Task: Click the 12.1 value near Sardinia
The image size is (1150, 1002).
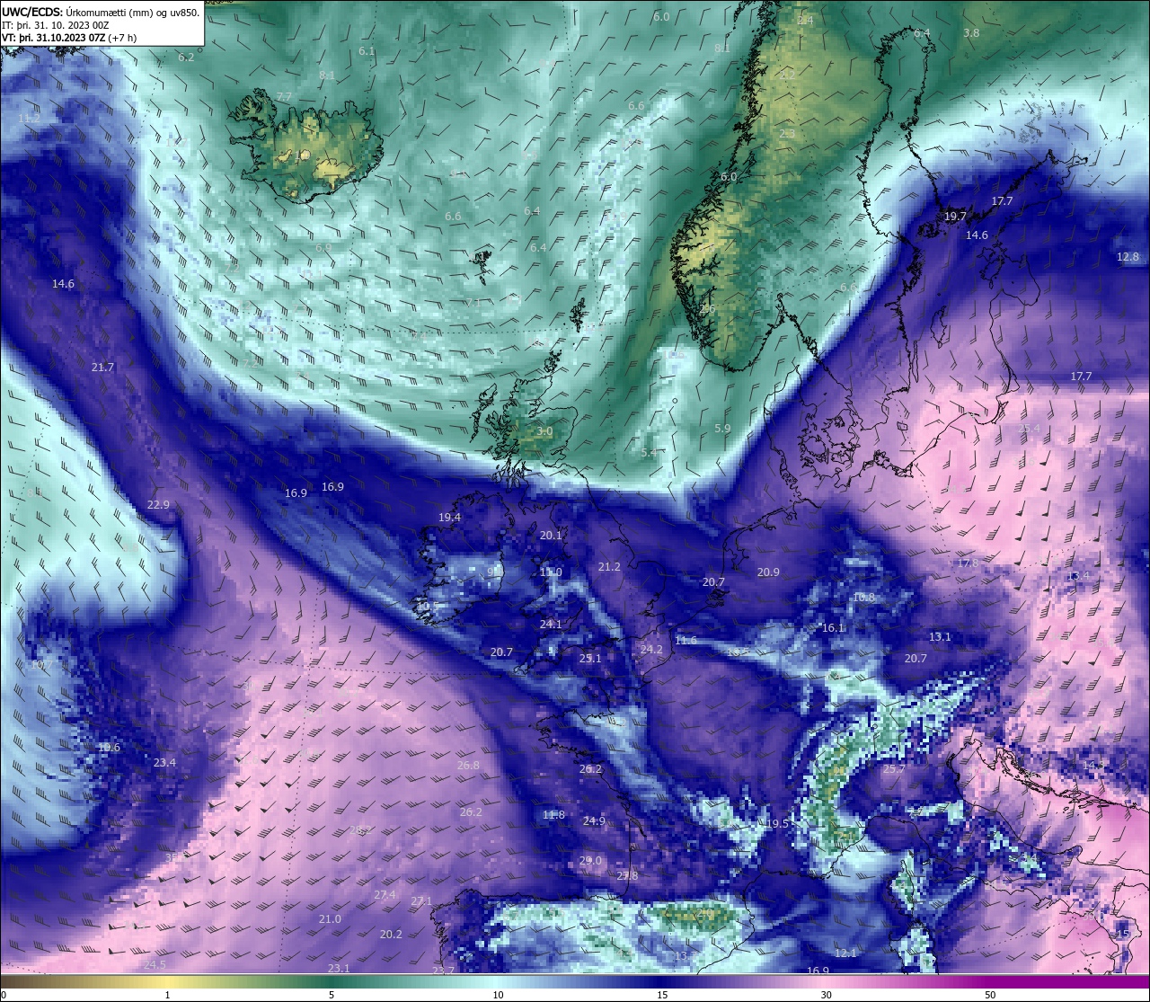Action: point(845,953)
